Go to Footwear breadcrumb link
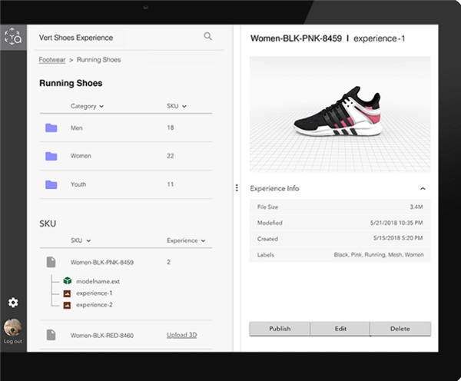This screenshot has width=461, height=381. coord(52,59)
